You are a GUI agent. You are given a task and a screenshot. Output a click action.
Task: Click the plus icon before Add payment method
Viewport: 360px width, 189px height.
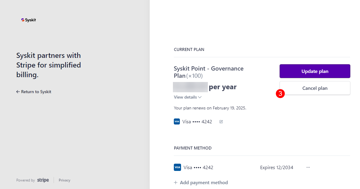click(175, 182)
